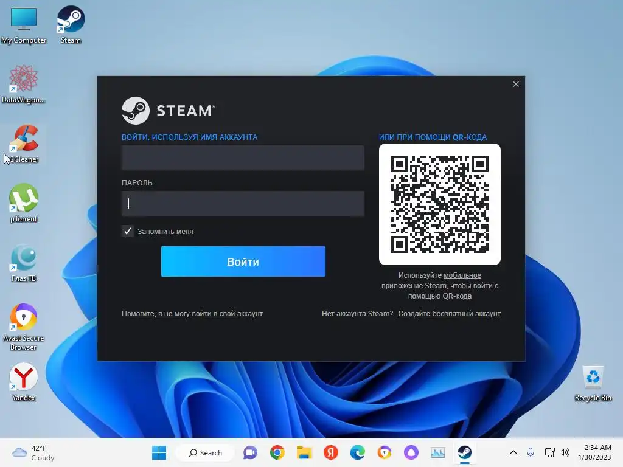Open the µTorrent desktop shortcut
The width and height of the screenshot is (623, 467).
coord(24,202)
